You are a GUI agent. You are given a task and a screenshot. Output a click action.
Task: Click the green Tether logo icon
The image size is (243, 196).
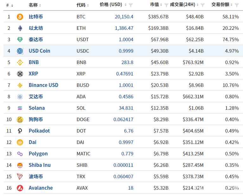coord(20,40)
